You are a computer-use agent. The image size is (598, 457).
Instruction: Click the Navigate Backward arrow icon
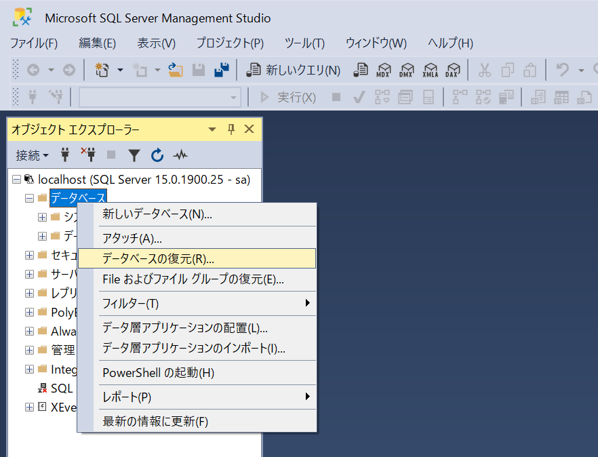point(34,71)
